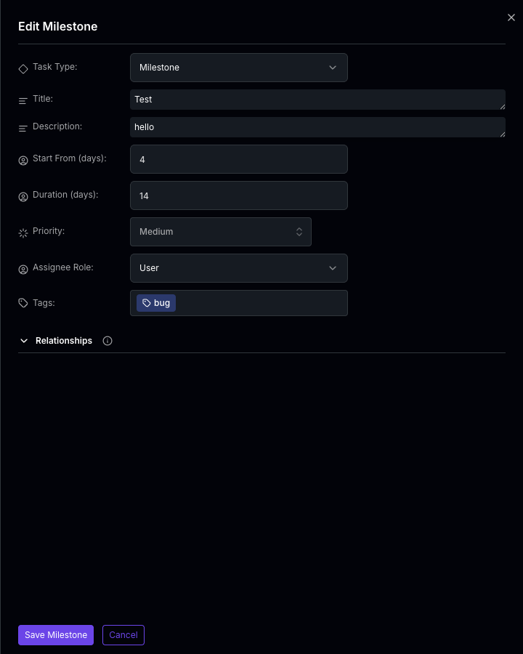Open the Task Type Milestone dropdown

239,68
